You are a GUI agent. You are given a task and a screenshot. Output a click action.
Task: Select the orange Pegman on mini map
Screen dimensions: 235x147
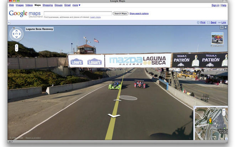point(210,121)
